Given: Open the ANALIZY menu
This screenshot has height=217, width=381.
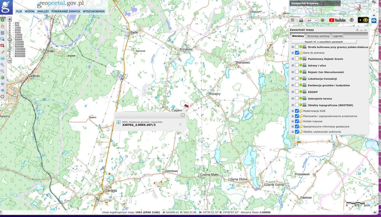Looking at the screenshot, I should pyautogui.click(x=43, y=11).
